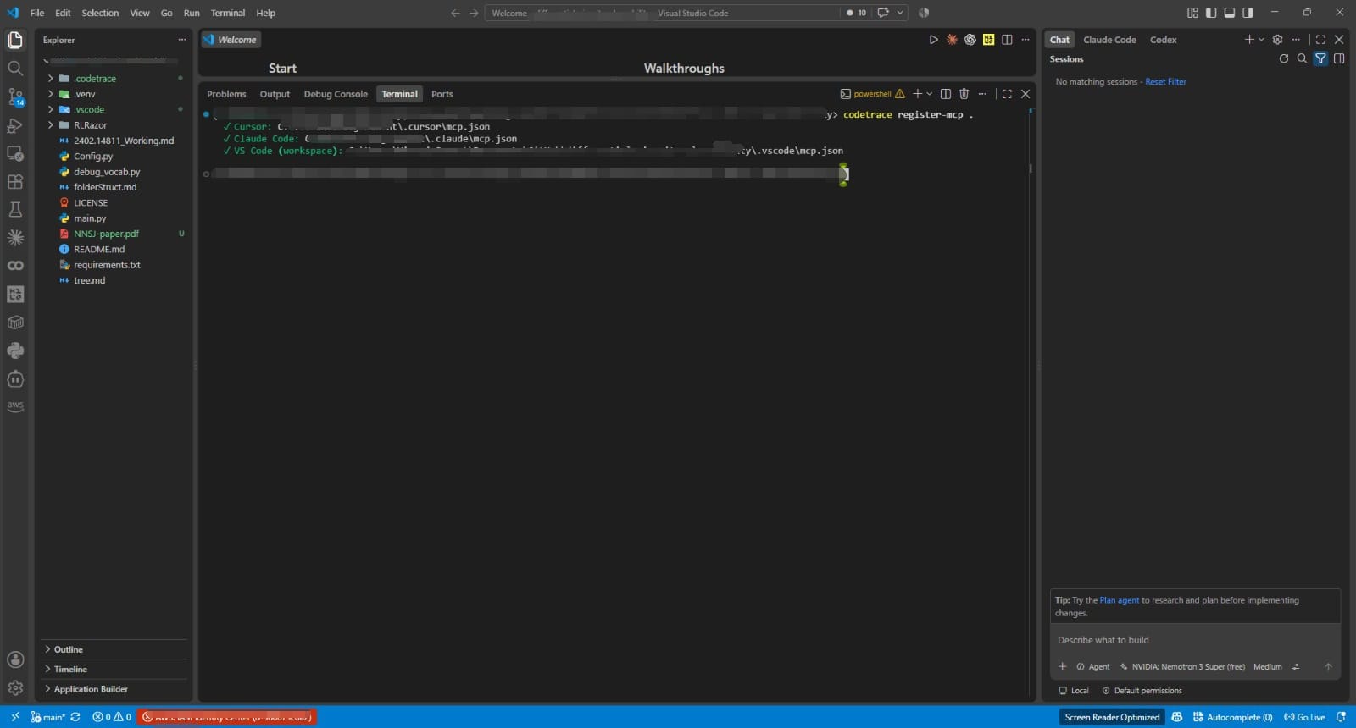Toggle Primary Side Bar visibility
Image resolution: width=1356 pixels, height=728 pixels.
1211,13
